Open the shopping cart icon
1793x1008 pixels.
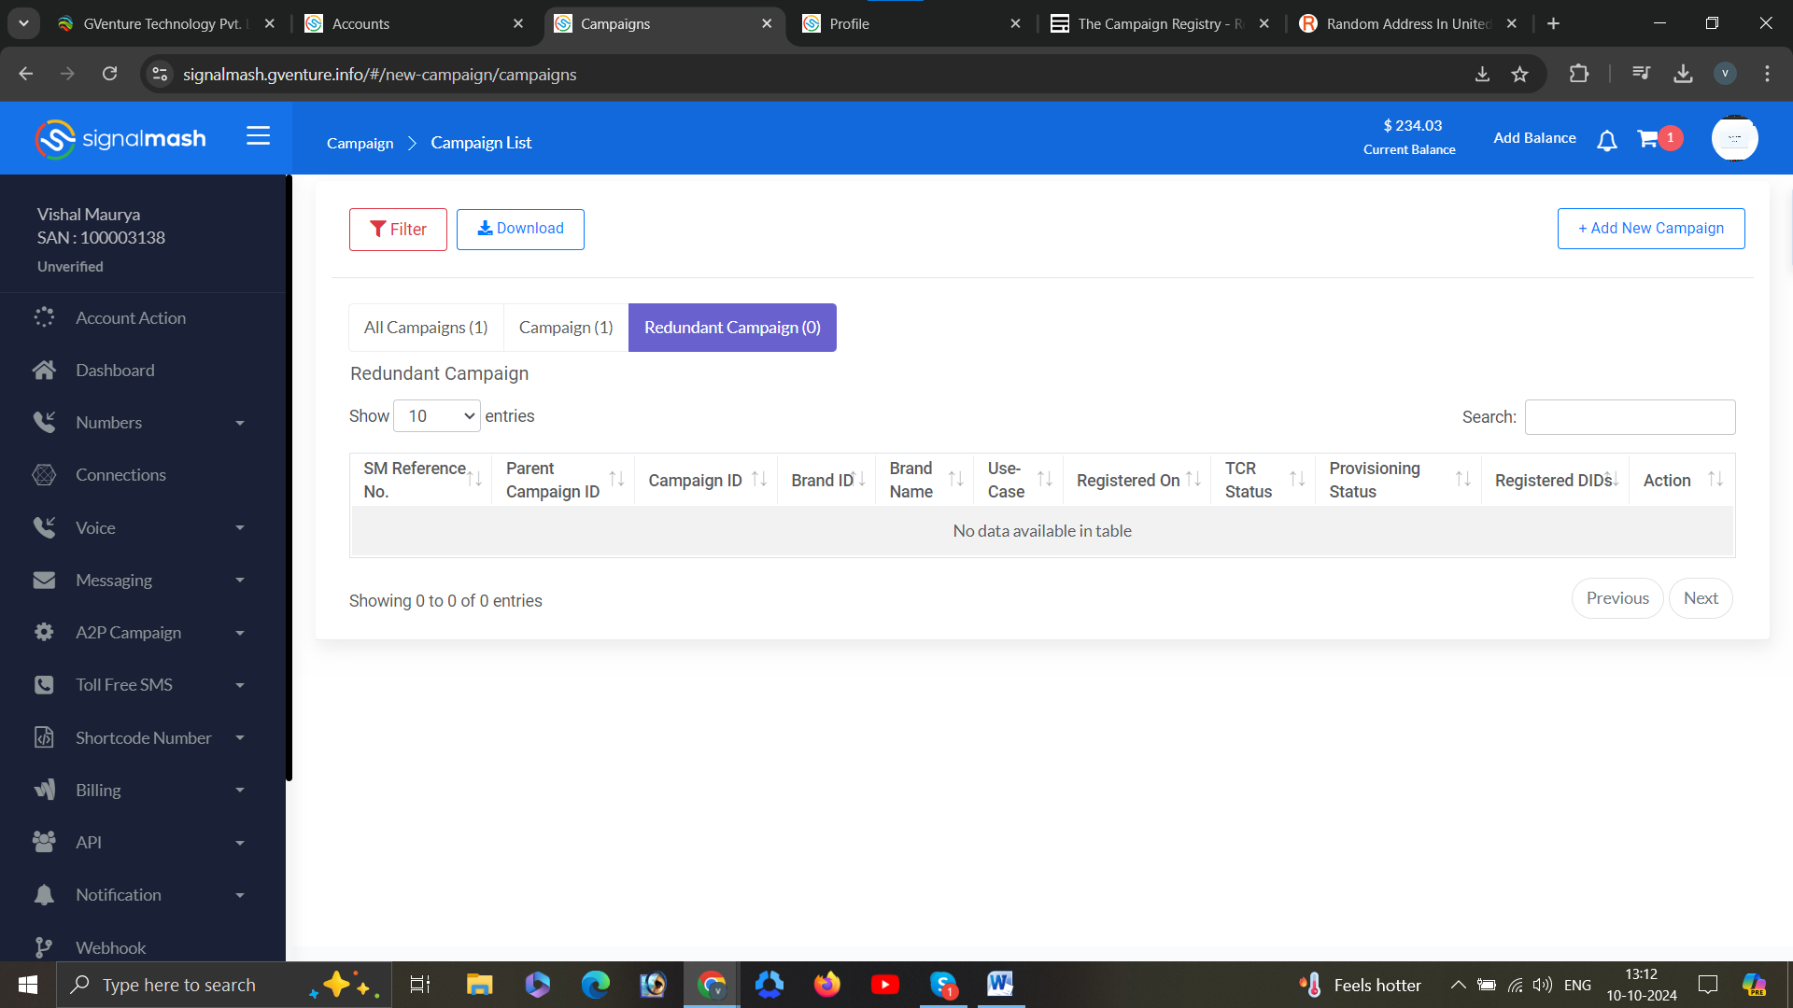(x=1648, y=139)
